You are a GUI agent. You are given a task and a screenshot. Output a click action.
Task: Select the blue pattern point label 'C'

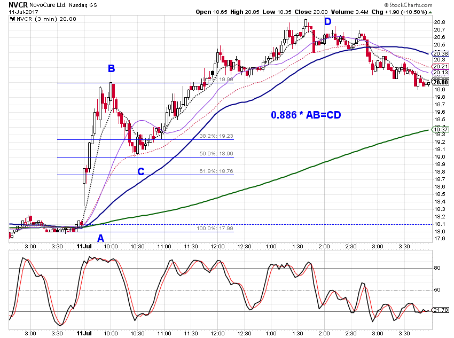coord(140,171)
